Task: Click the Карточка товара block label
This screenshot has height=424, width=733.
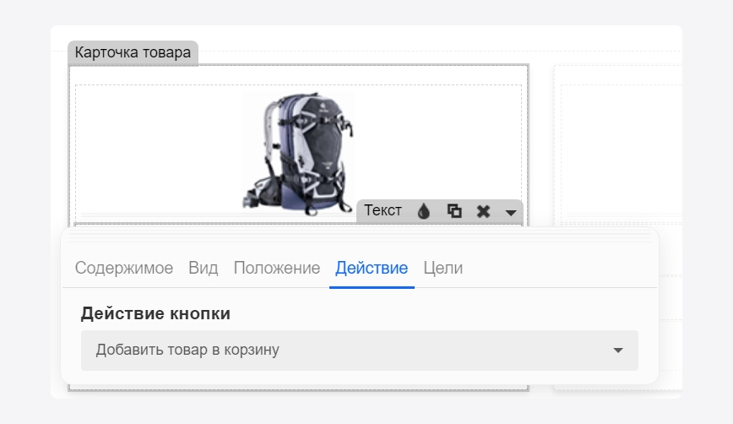Action: pos(133,52)
